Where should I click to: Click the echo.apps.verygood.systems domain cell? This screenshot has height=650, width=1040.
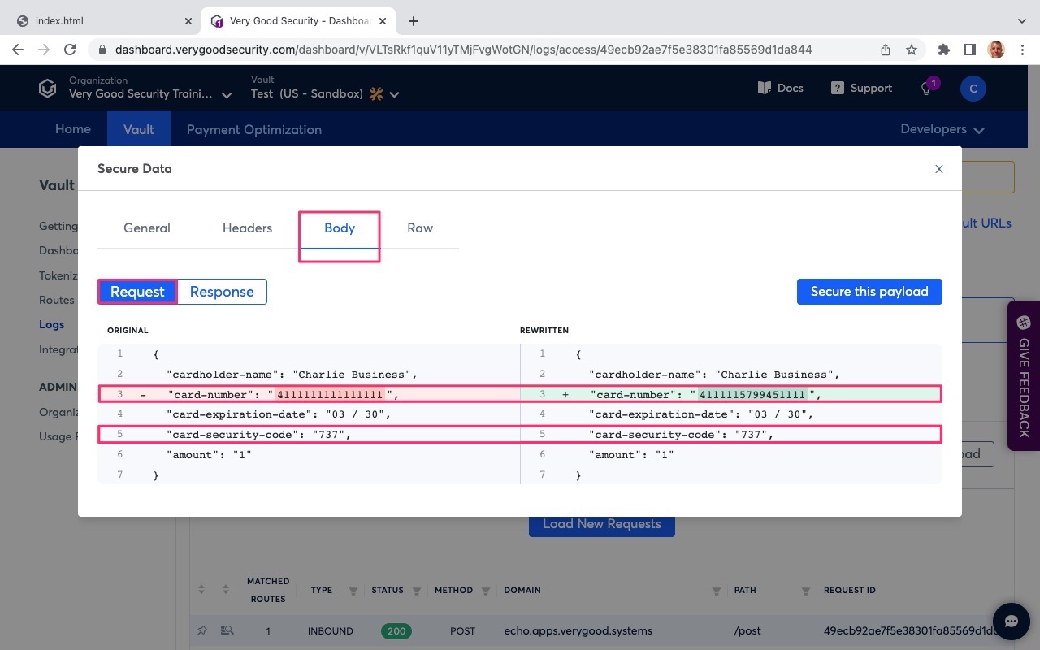pos(578,630)
